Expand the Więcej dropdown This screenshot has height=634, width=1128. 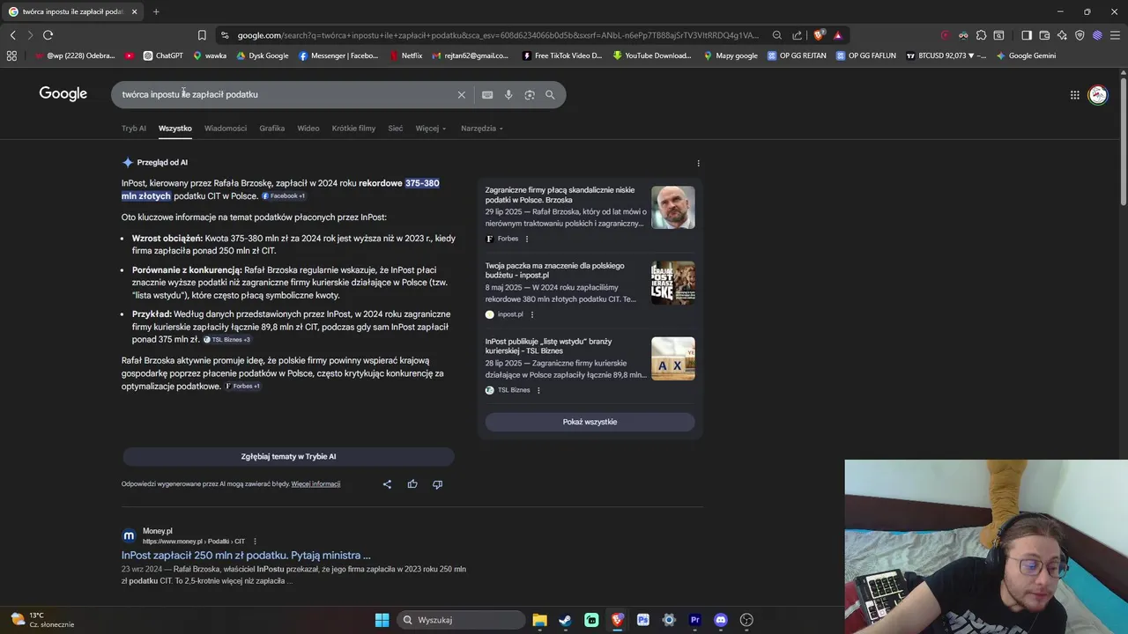click(x=431, y=129)
